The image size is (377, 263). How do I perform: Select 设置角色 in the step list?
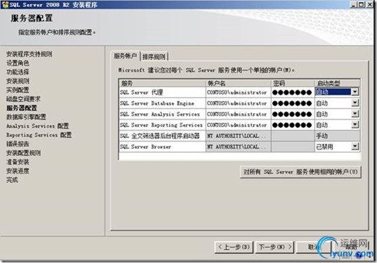18,63
